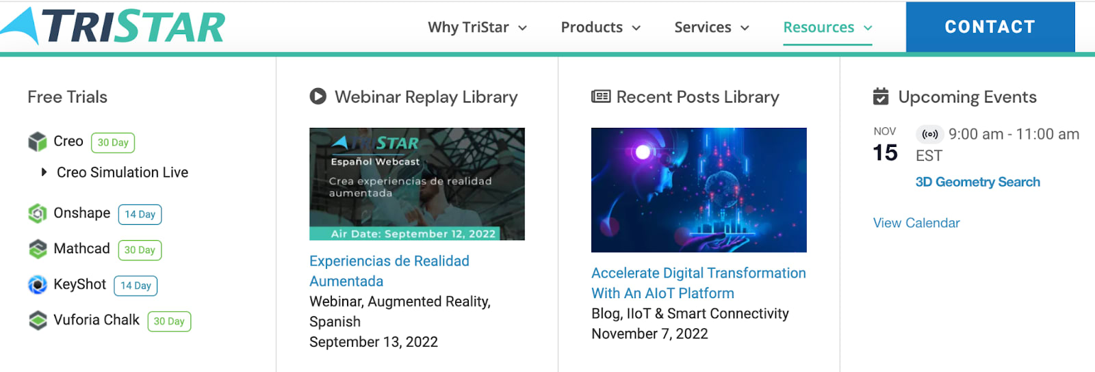This screenshot has width=1095, height=372.
Task: Click the Upcoming Events calendar icon
Action: point(881,96)
